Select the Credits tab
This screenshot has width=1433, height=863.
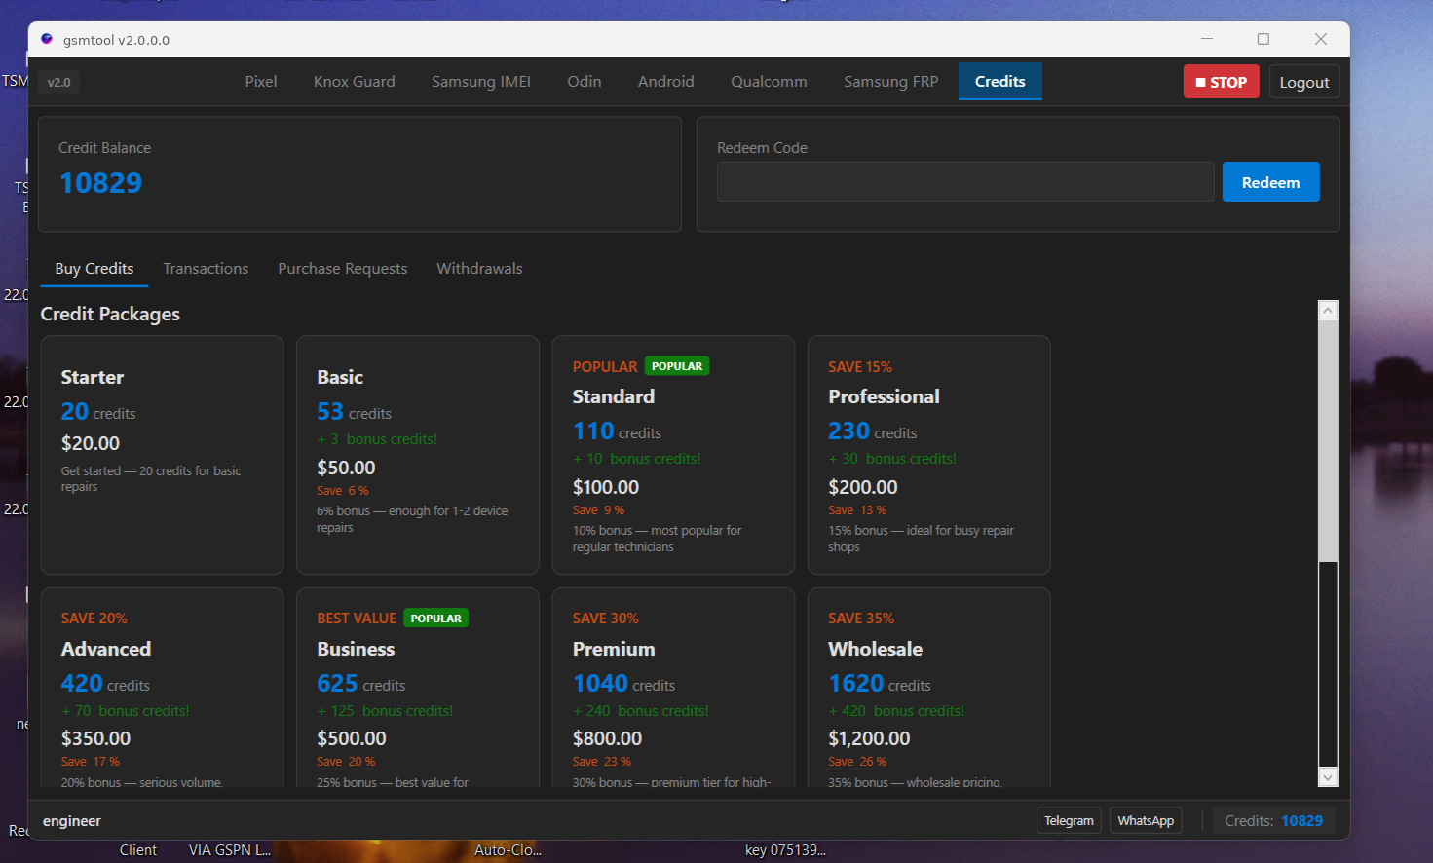pos(1000,82)
